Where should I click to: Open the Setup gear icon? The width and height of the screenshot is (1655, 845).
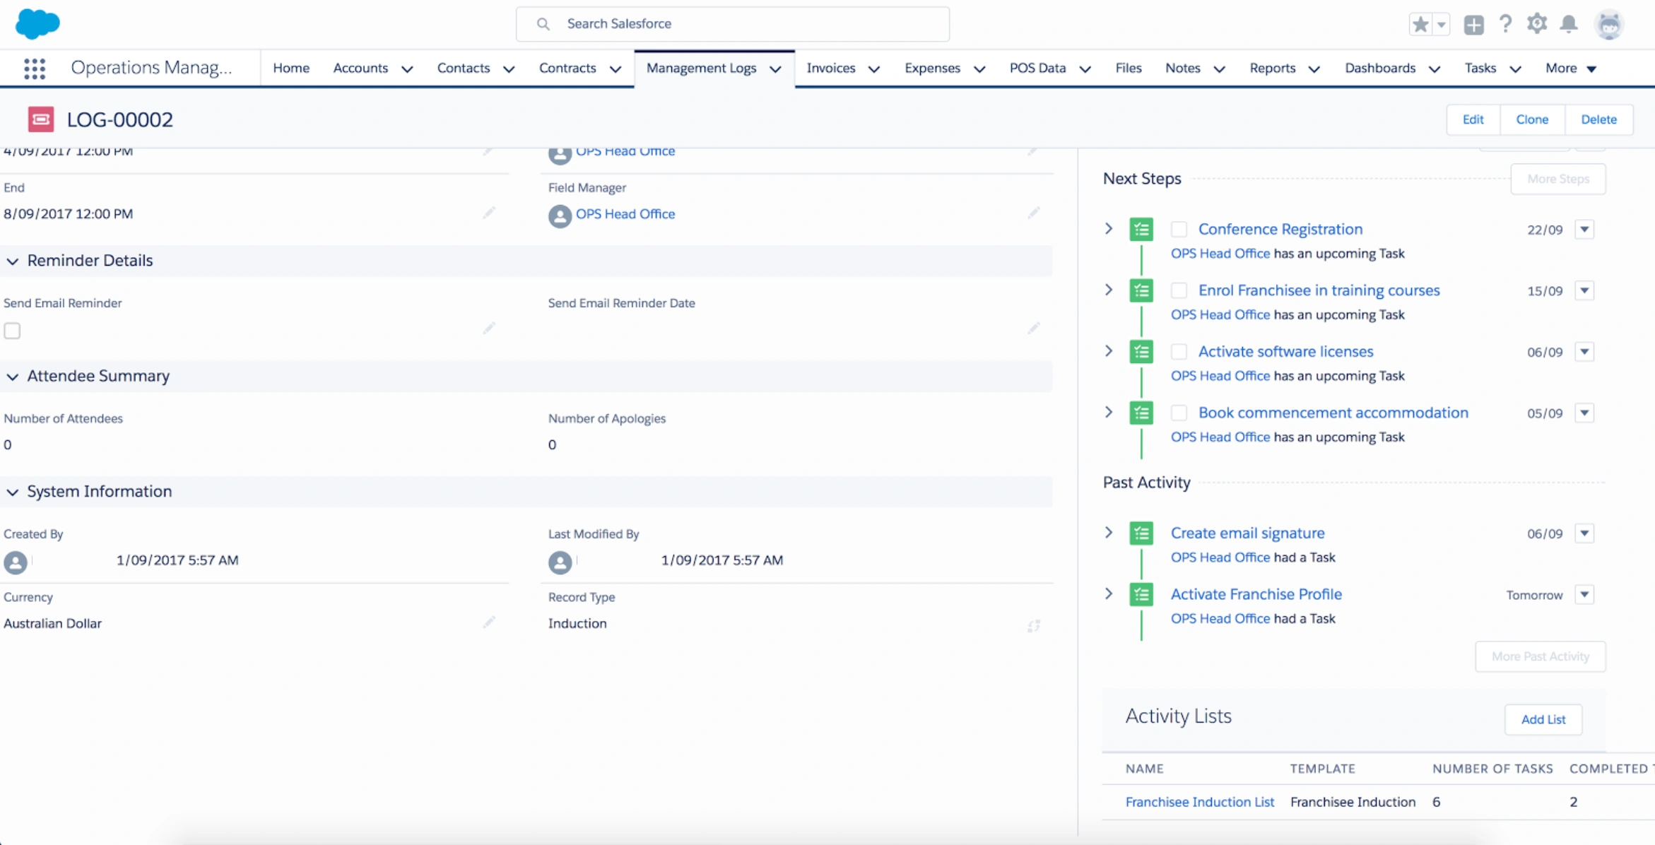[1537, 24]
